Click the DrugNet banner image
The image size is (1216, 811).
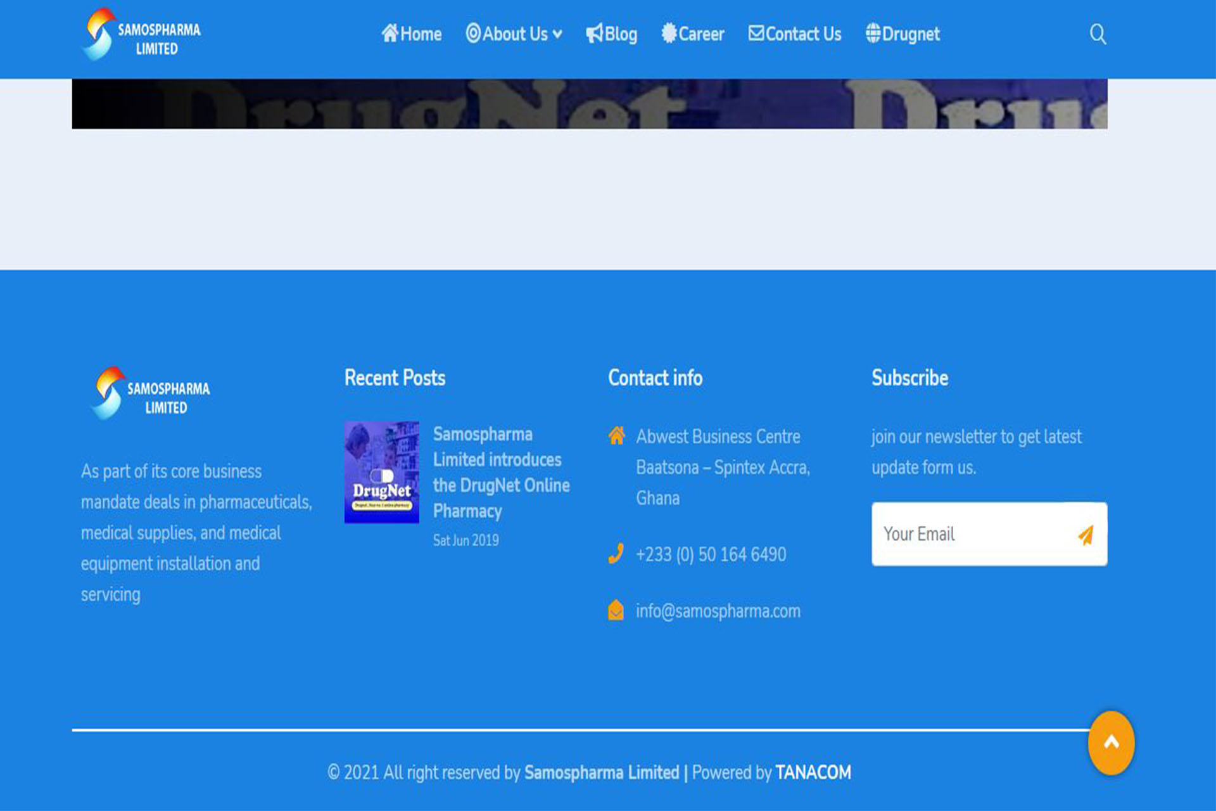590,104
